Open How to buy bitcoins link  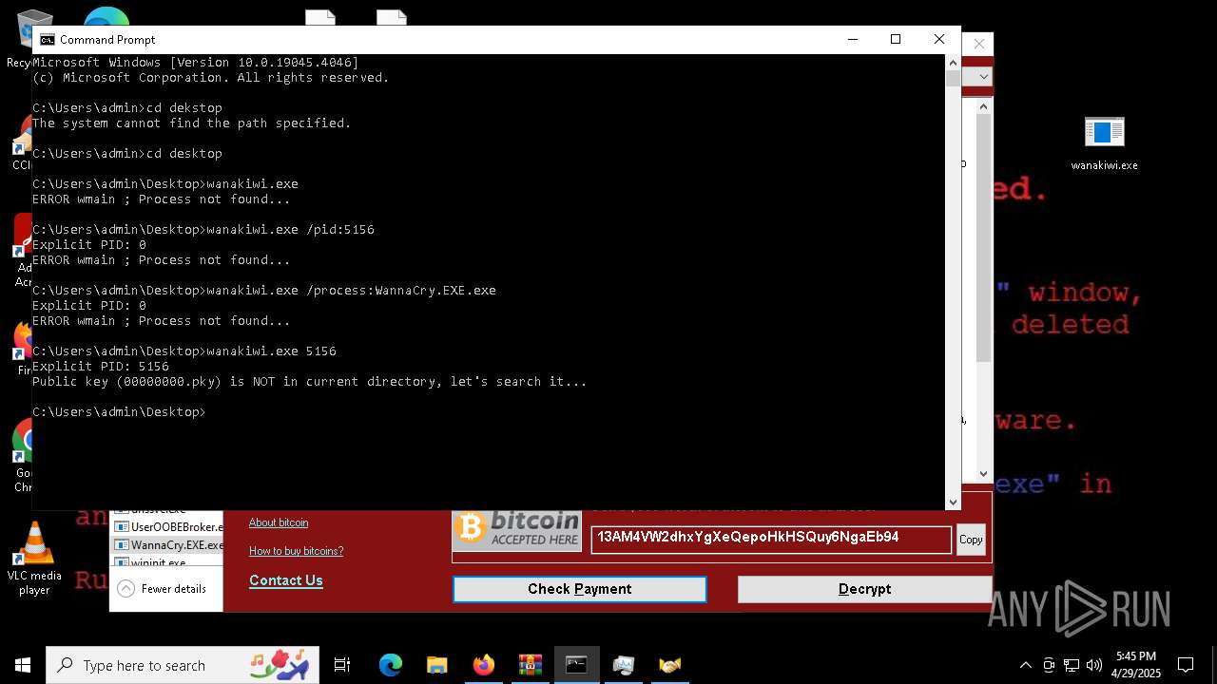296,551
